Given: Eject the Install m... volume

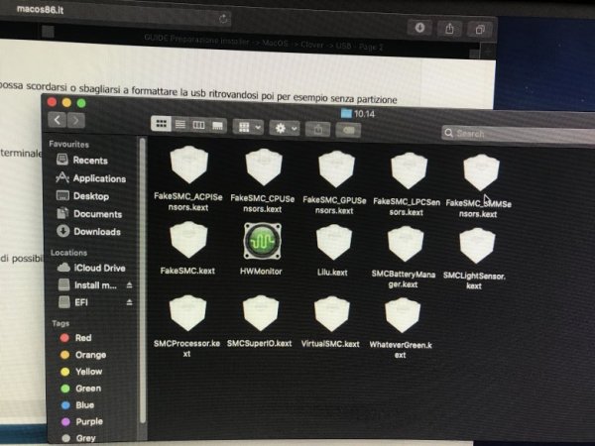Looking at the screenshot, I should tap(129, 285).
